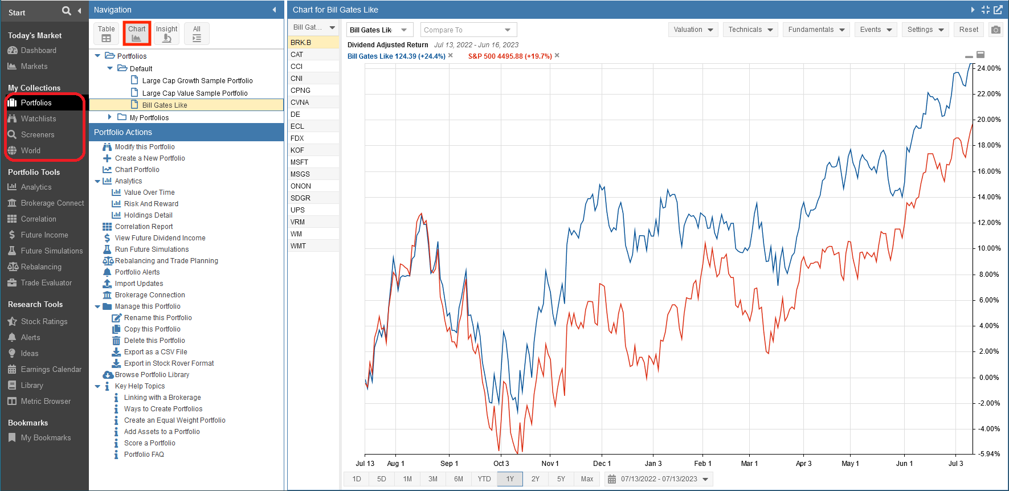
Task: Click Browse Portfolio Library
Action: (x=152, y=375)
